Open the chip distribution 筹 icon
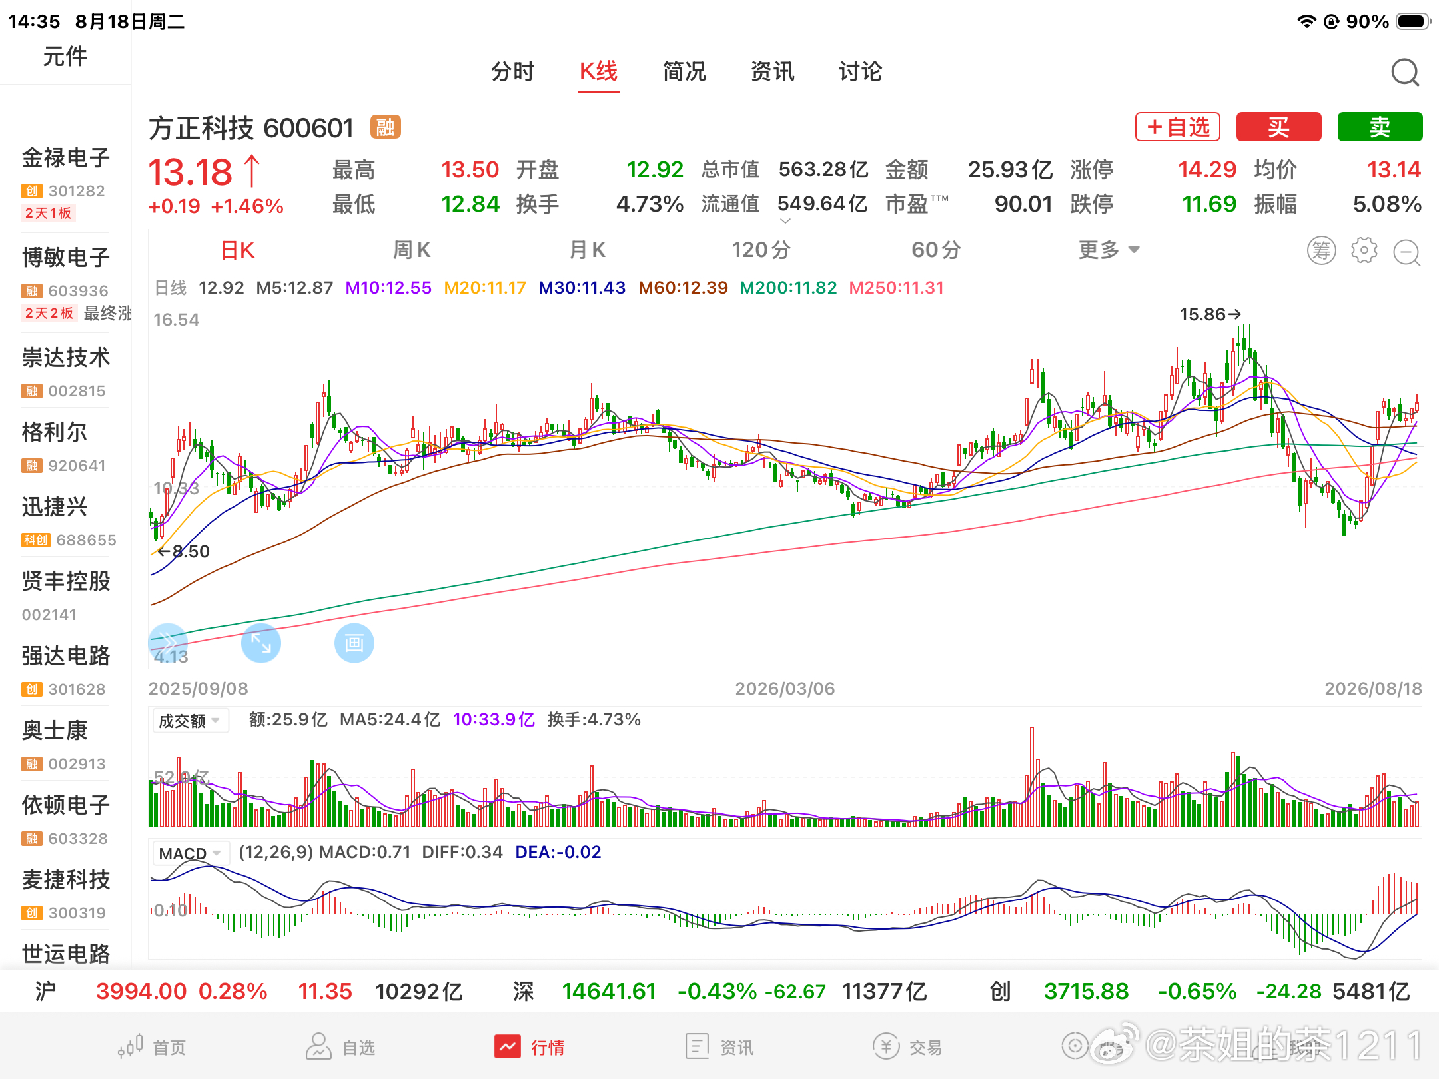The width and height of the screenshot is (1439, 1079). click(x=1321, y=251)
